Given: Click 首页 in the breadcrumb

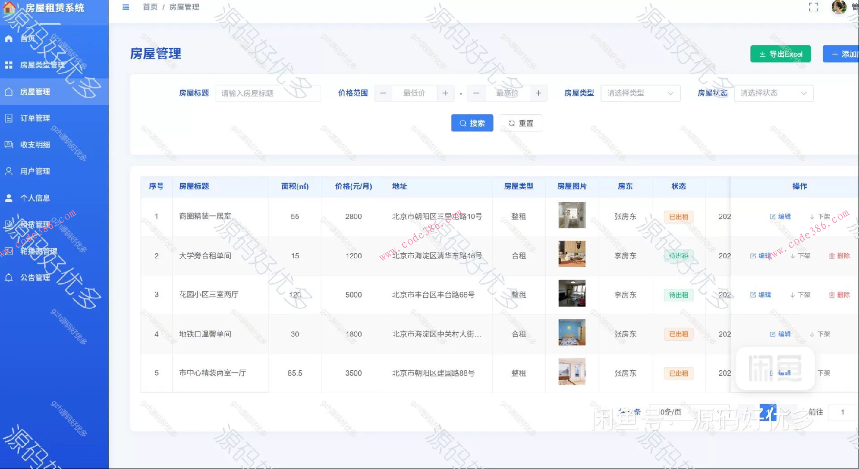Looking at the screenshot, I should (150, 7).
